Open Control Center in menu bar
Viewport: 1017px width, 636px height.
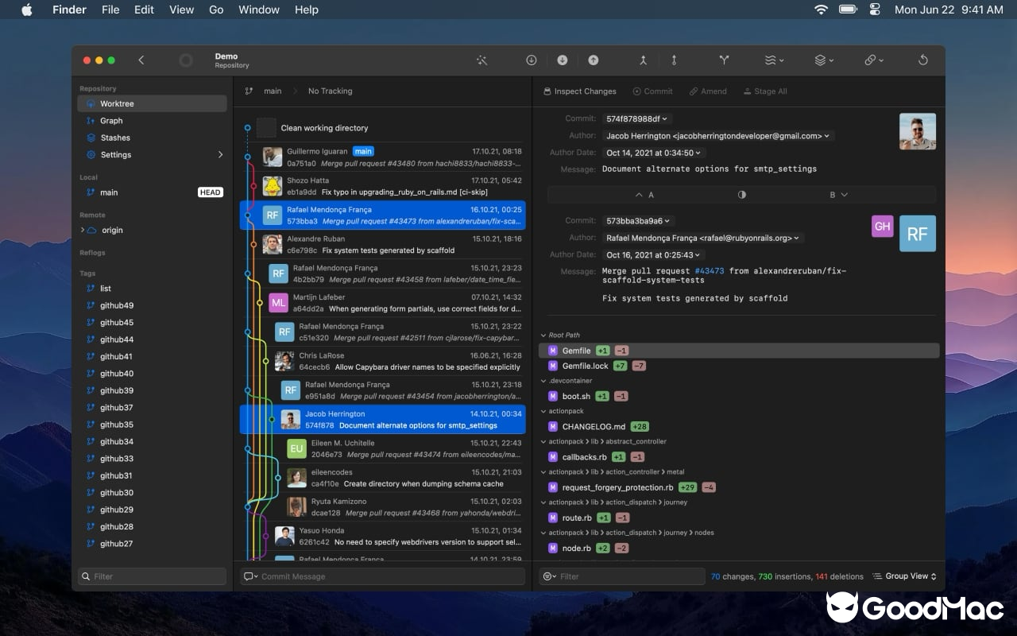pyautogui.click(x=875, y=10)
